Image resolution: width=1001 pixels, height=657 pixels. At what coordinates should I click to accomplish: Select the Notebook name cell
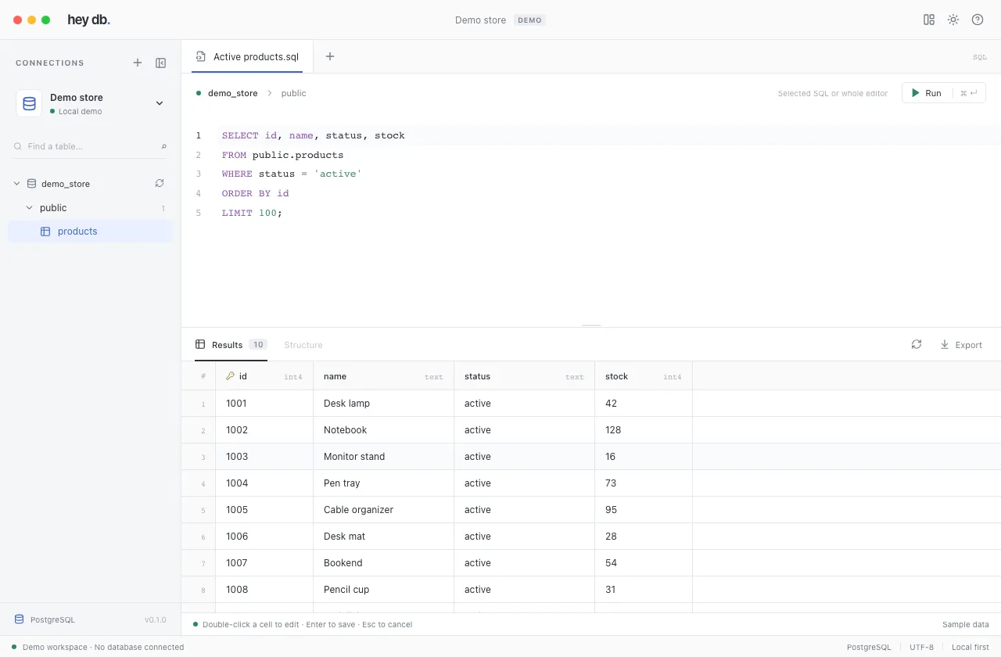(383, 430)
